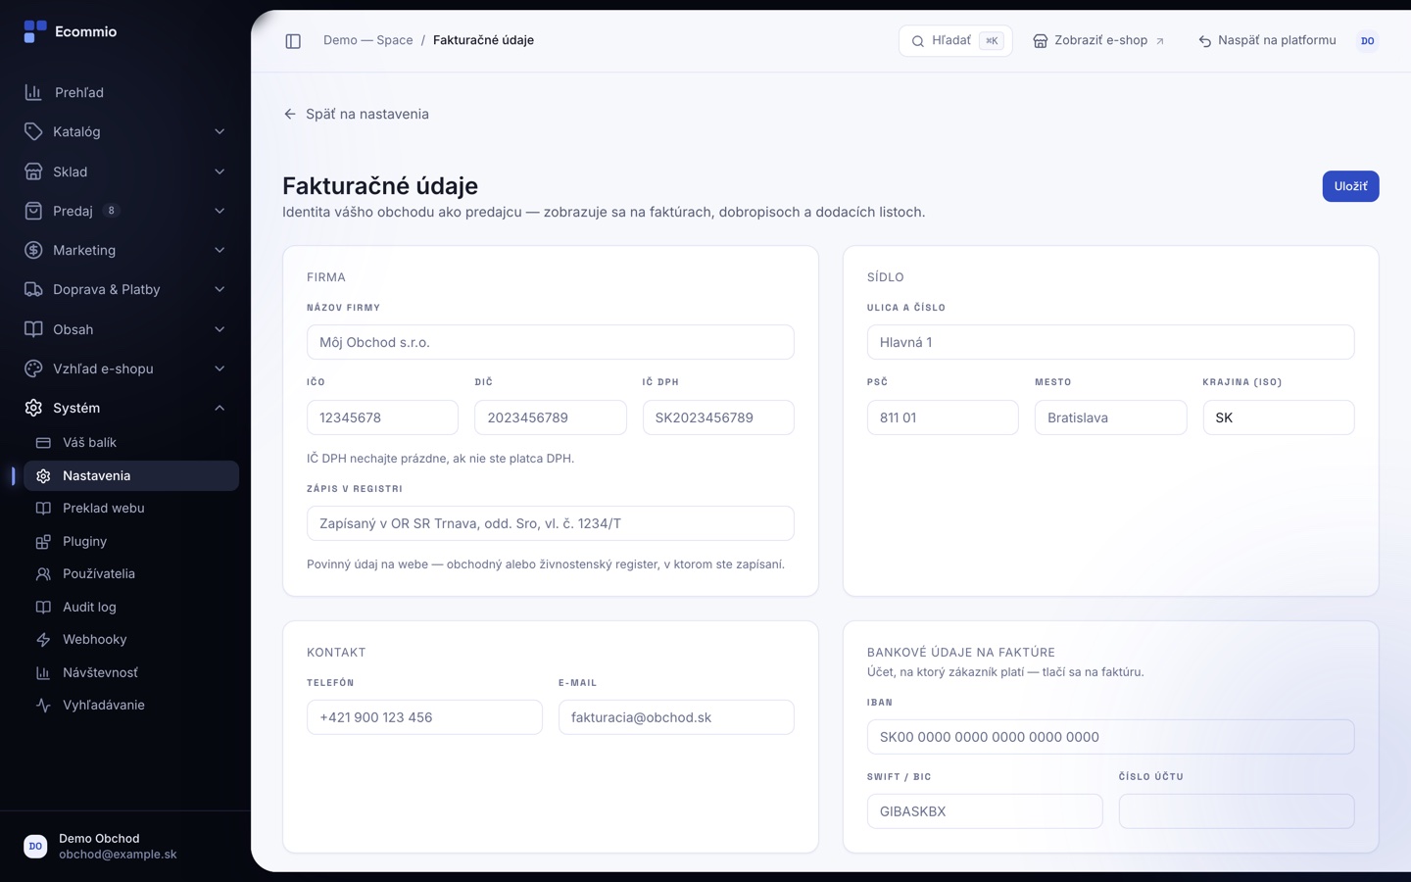This screenshot has height=882, width=1411.
Task: Click the Systém gear icon
Action: (x=33, y=408)
